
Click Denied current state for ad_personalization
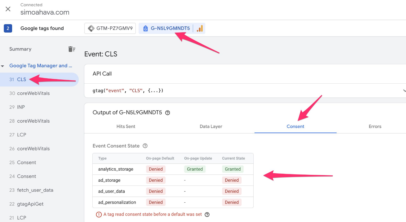232,202
